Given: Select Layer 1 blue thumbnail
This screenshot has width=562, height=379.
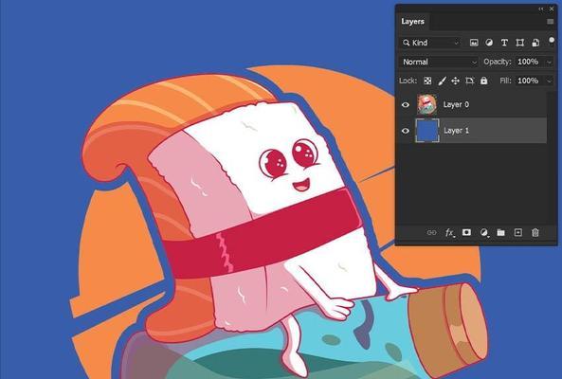Looking at the screenshot, I should click(426, 131).
